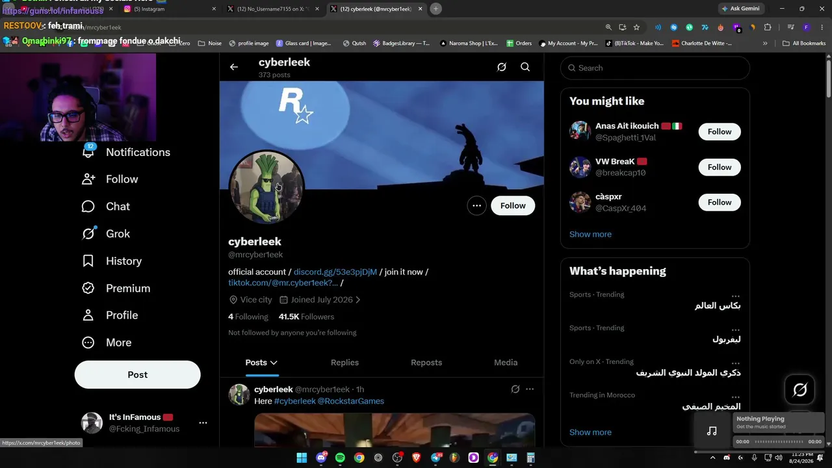Click the #cyberleek hashtag in the post

(x=295, y=401)
